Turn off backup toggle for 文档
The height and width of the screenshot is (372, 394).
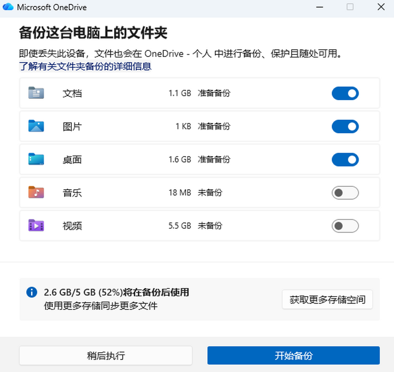[345, 93]
